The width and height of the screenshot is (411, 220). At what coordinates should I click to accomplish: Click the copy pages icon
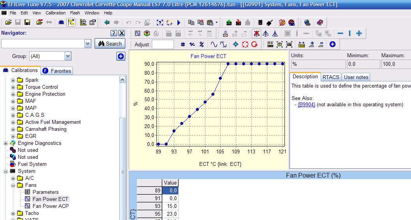point(191,23)
